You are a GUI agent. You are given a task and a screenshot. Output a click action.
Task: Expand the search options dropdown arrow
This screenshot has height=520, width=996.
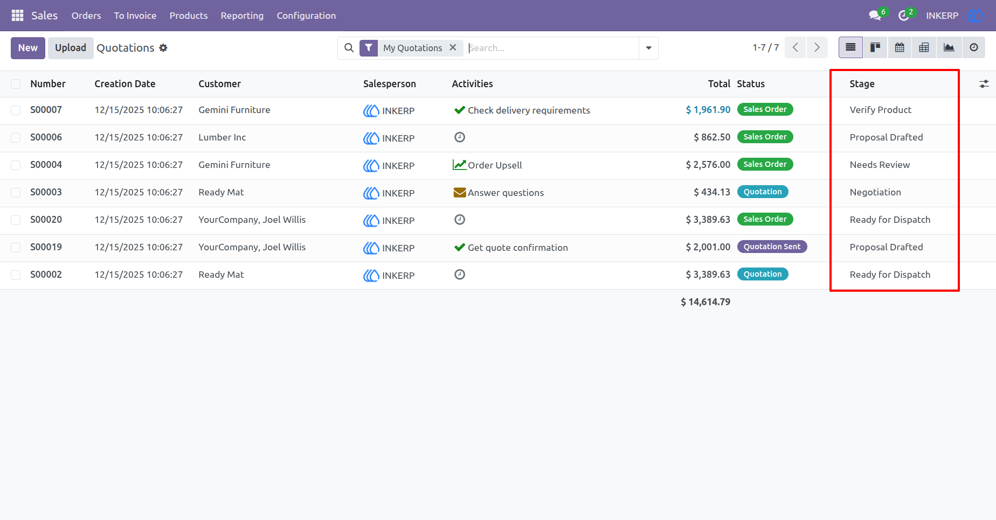[648, 48]
